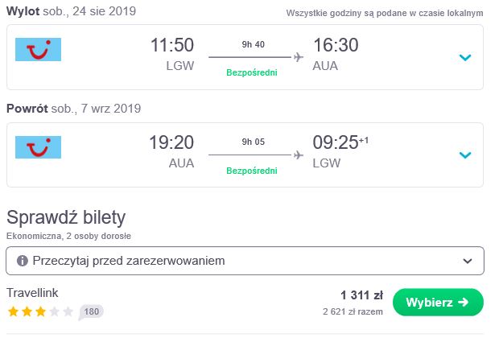Click the airplane icon on LGW to AUA flight
This screenshot has width=499, height=338.
(298, 57)
